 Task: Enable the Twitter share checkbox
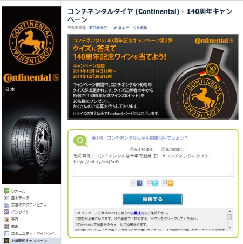[x=149, y=182]
